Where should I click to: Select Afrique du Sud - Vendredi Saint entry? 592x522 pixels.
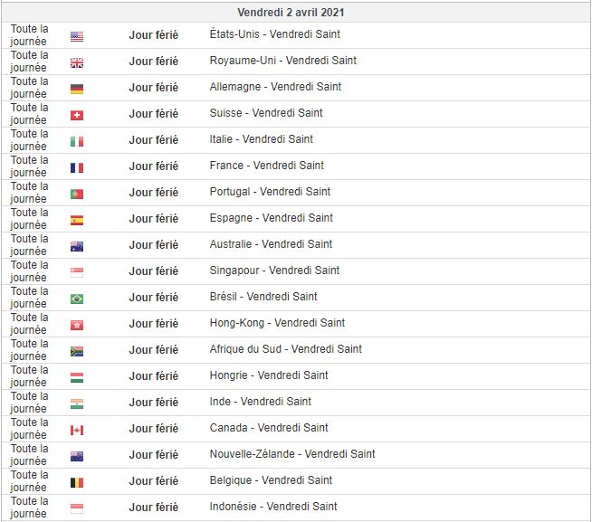tap(285, 349)
